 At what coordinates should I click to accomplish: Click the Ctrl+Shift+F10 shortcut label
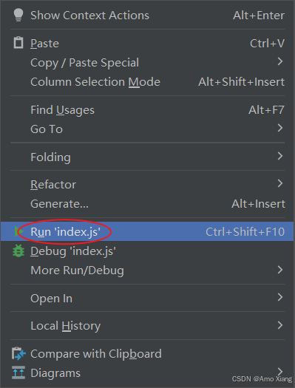[245, 232]
